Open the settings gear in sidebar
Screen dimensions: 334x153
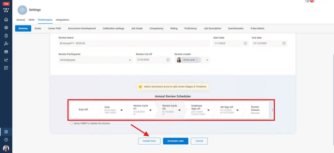[x=6, y=132]
